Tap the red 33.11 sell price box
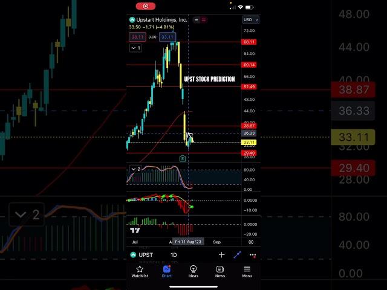 click(137, 37)
